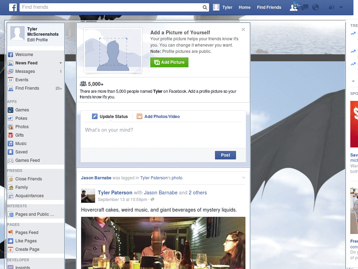Open Games Feed controller icon
Viewport: 358px width, 269px height.
coord(10,160)
